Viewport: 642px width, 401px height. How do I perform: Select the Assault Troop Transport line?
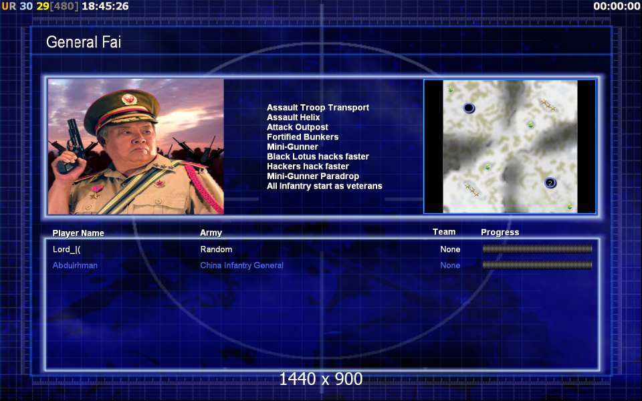tap(318, 108)
